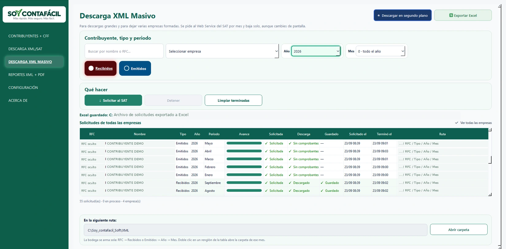Screen dimensions: 506x249
Task: Click Descargado status in the Agosto row
Action: click(299, 191)
